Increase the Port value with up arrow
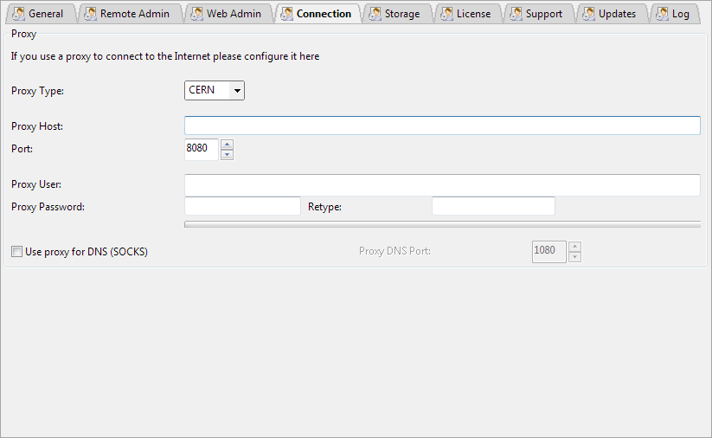The image size is (712, 438). [x=227, y=145]
